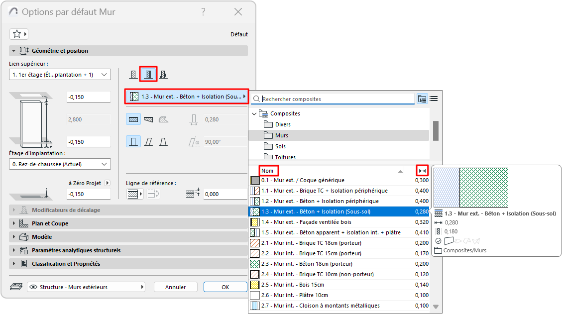Select 2.3 - Mur int. - Béton 18cm
Image resolution: width=562 pixels, height=314 pixels.
(339, 264)
